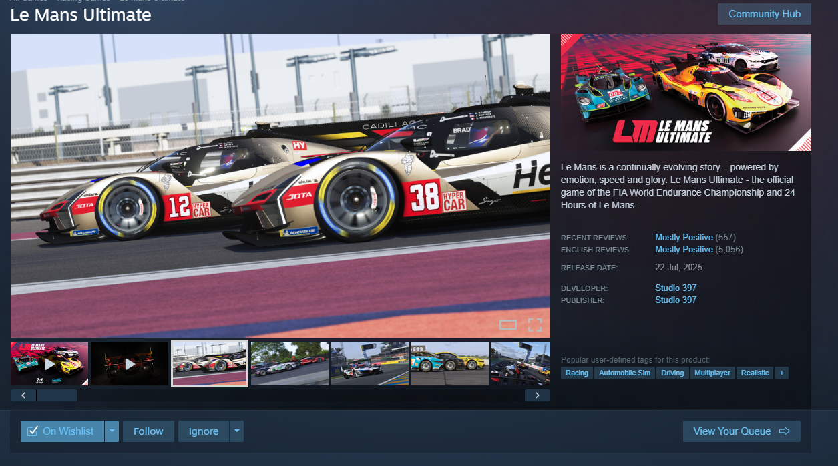Follow the game
838x466 pixels.
coord(148,431)
